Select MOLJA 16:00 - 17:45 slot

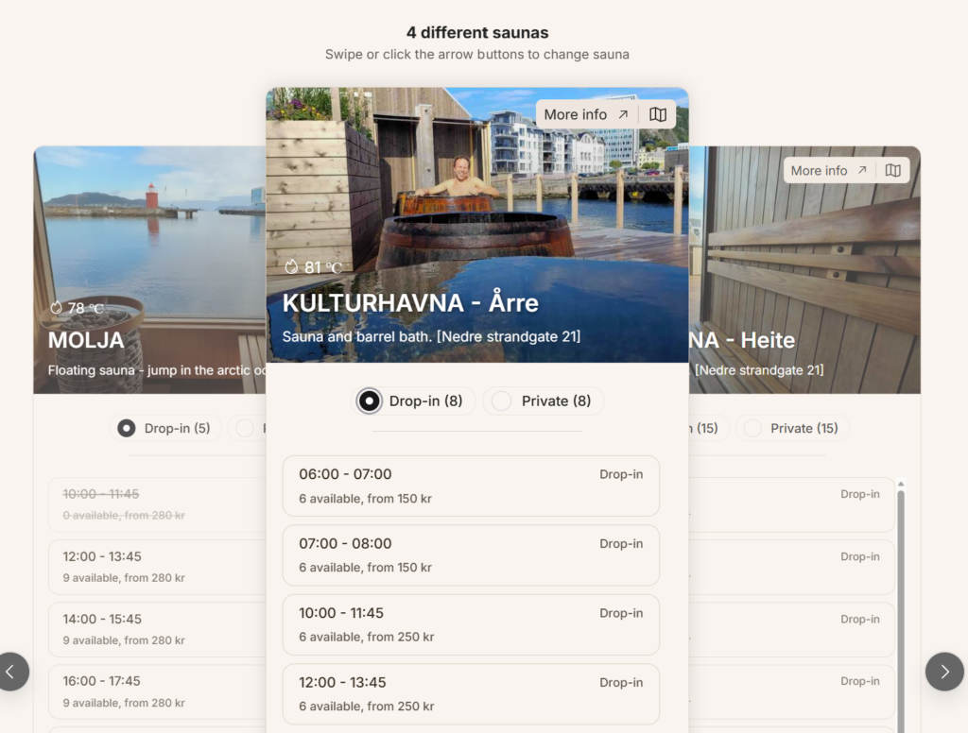158,691
